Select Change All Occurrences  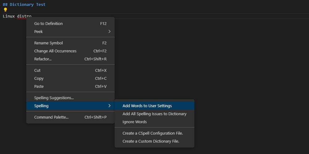(55, 51)
